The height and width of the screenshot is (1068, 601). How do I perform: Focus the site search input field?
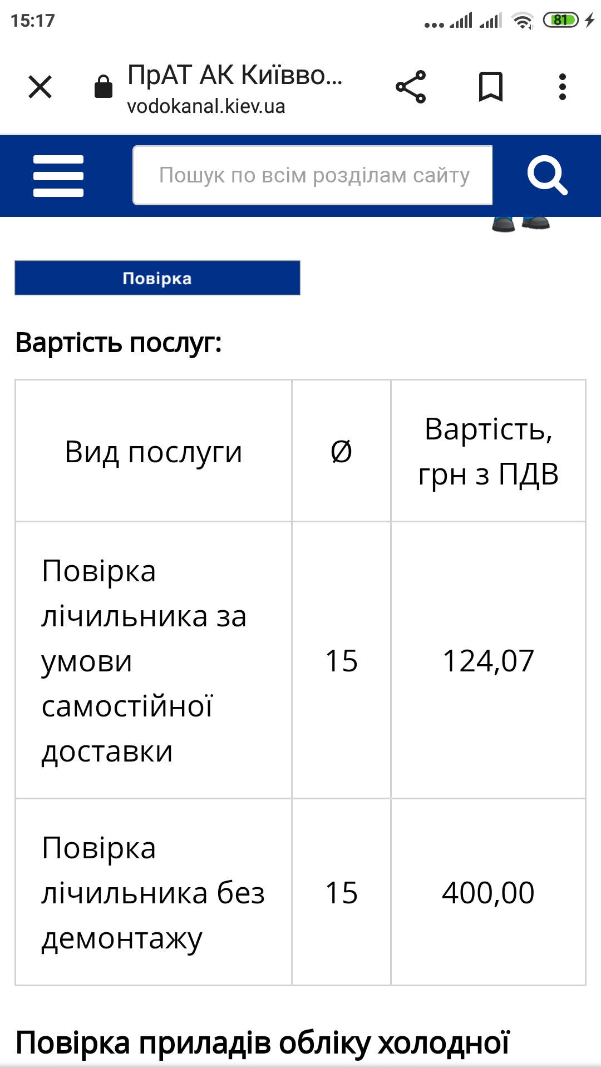[313, 176]
